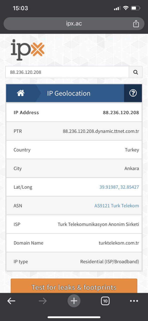Open the home icon breadcrumb
Screen dimensions: 148x321
click(x=21, y=93)
